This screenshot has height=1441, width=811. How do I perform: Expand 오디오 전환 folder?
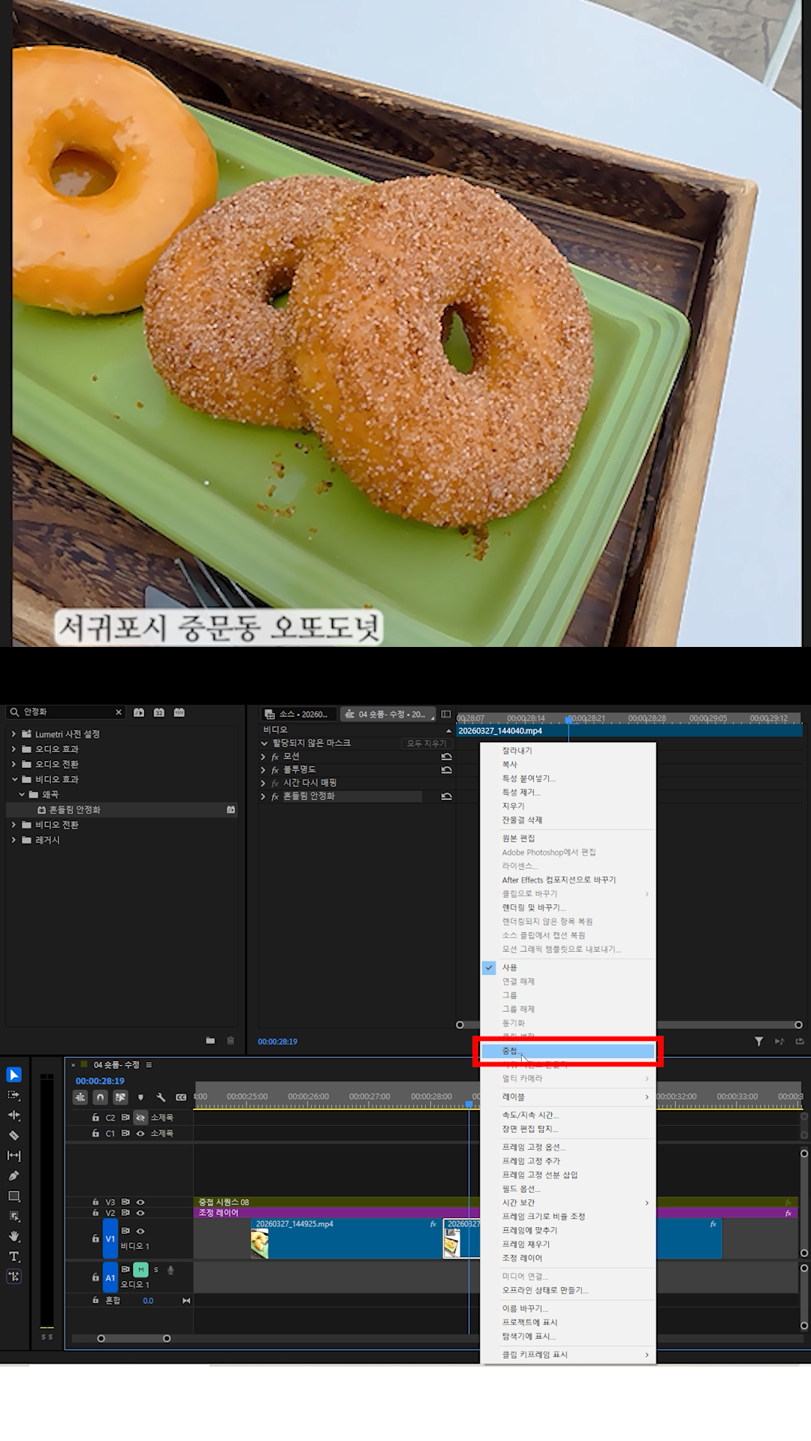point(14,764)
